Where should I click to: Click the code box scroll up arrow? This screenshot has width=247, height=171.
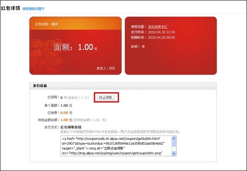point(174,138)
